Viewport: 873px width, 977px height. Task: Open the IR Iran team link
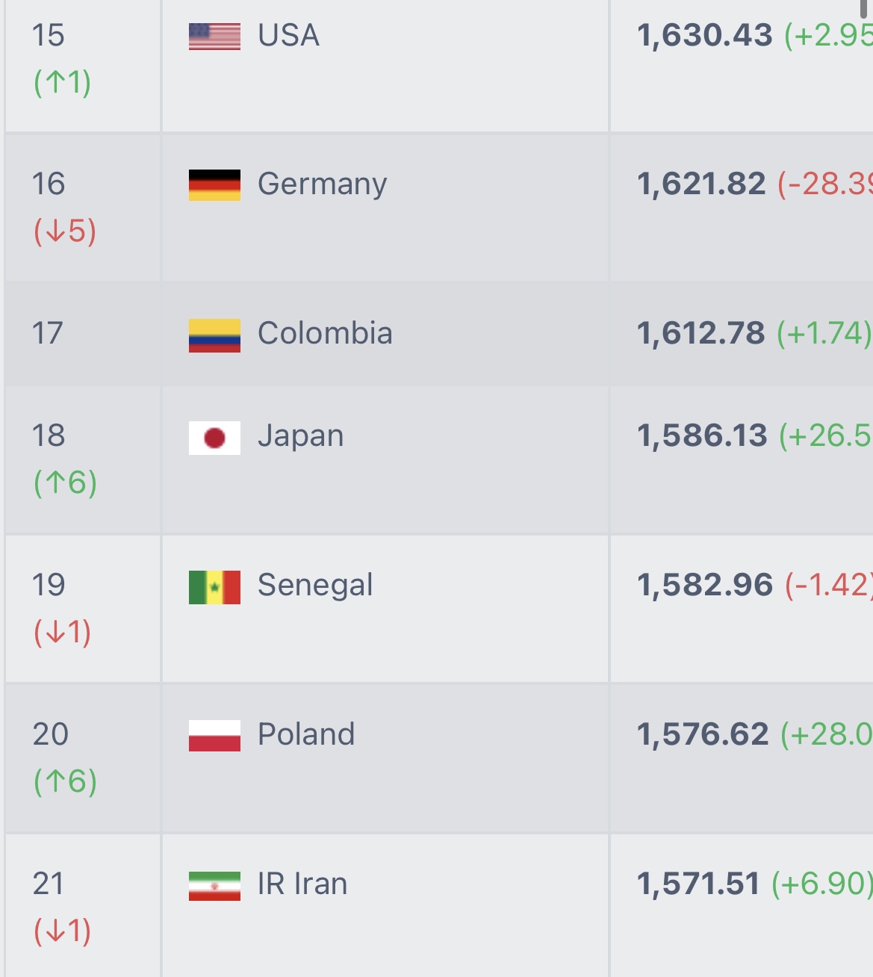[302, 884]
